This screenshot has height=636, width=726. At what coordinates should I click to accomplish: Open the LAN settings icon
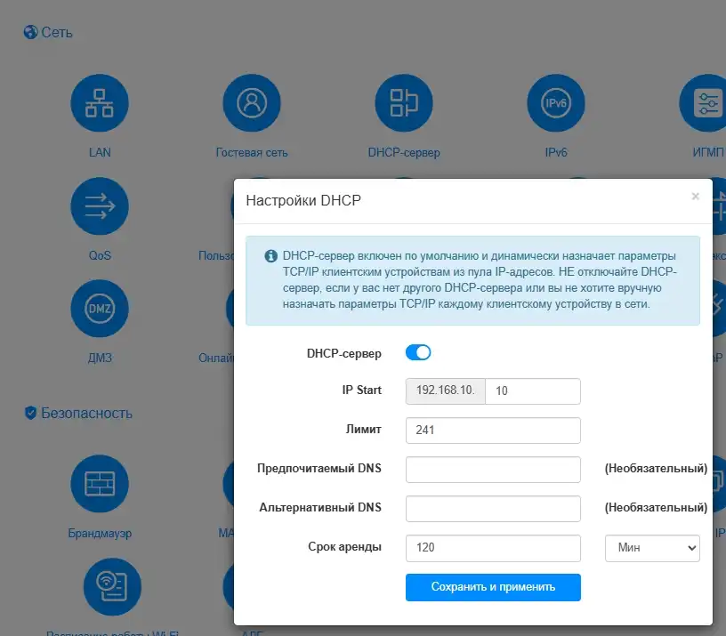tap(100, 102)
